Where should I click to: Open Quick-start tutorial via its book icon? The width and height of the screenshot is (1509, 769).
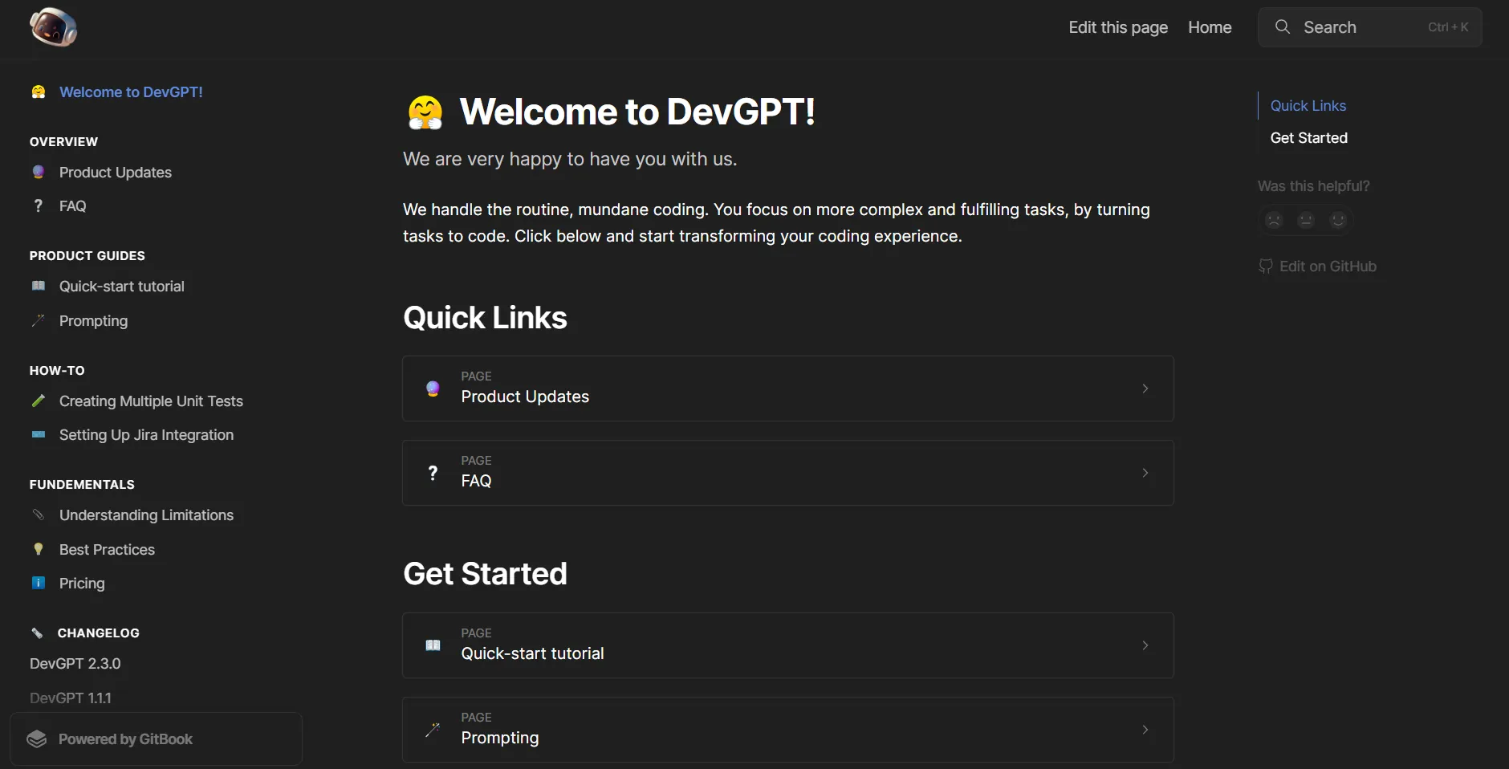(38, 287)
